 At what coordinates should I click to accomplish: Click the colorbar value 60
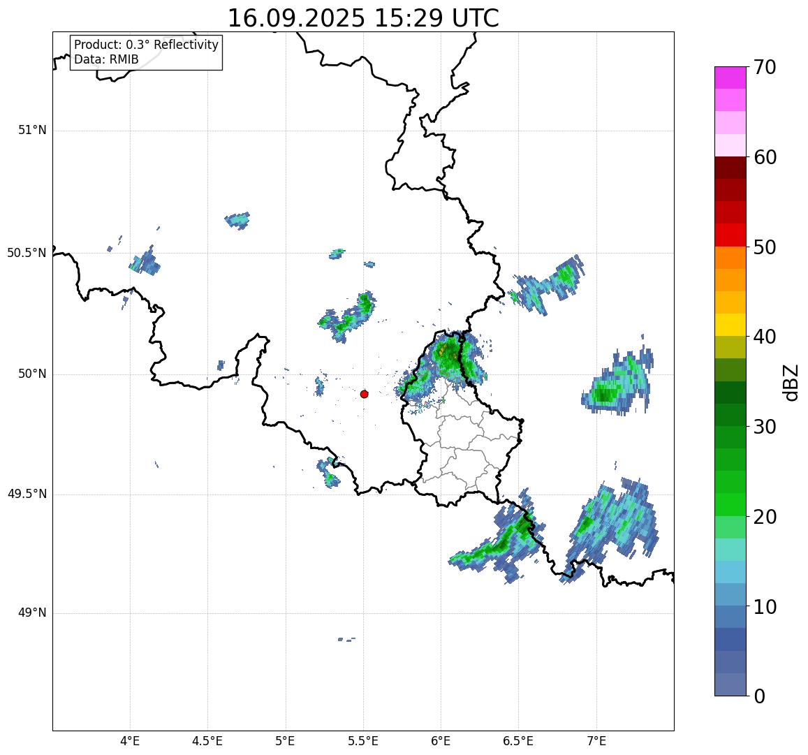[765, 157]
